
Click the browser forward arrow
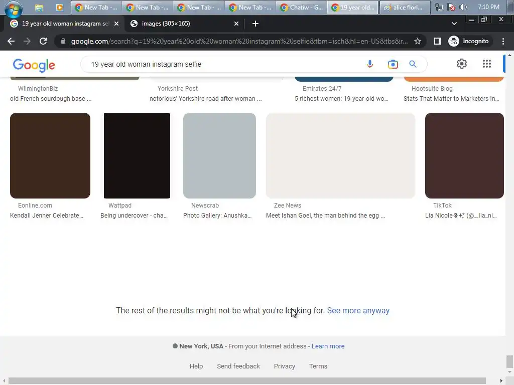pyautogui.click(x=27, y=41)
